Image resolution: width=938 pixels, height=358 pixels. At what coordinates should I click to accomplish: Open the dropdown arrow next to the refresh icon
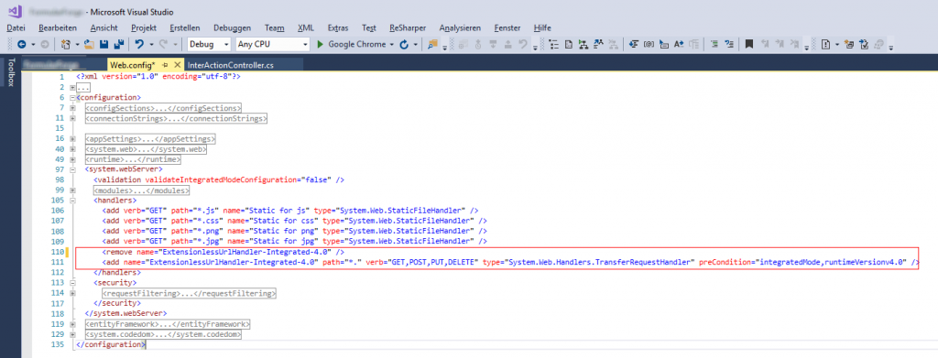(415, 44)
